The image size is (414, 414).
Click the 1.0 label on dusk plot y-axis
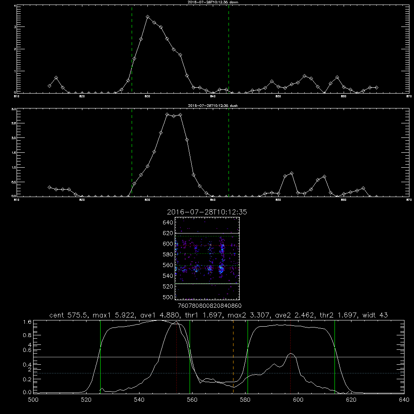coord(14,167)
